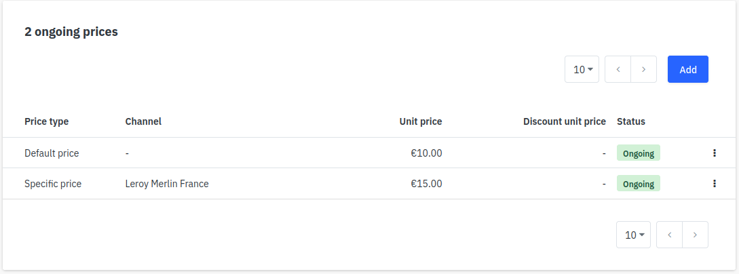Click the Price type column header
Viewport: 739px width, 274px height.
coord(46,121)
